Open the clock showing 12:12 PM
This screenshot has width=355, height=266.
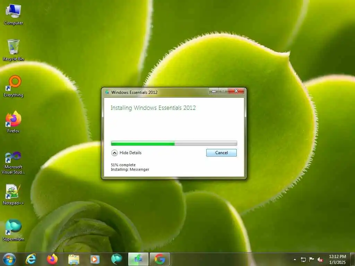tap(337, 259)
